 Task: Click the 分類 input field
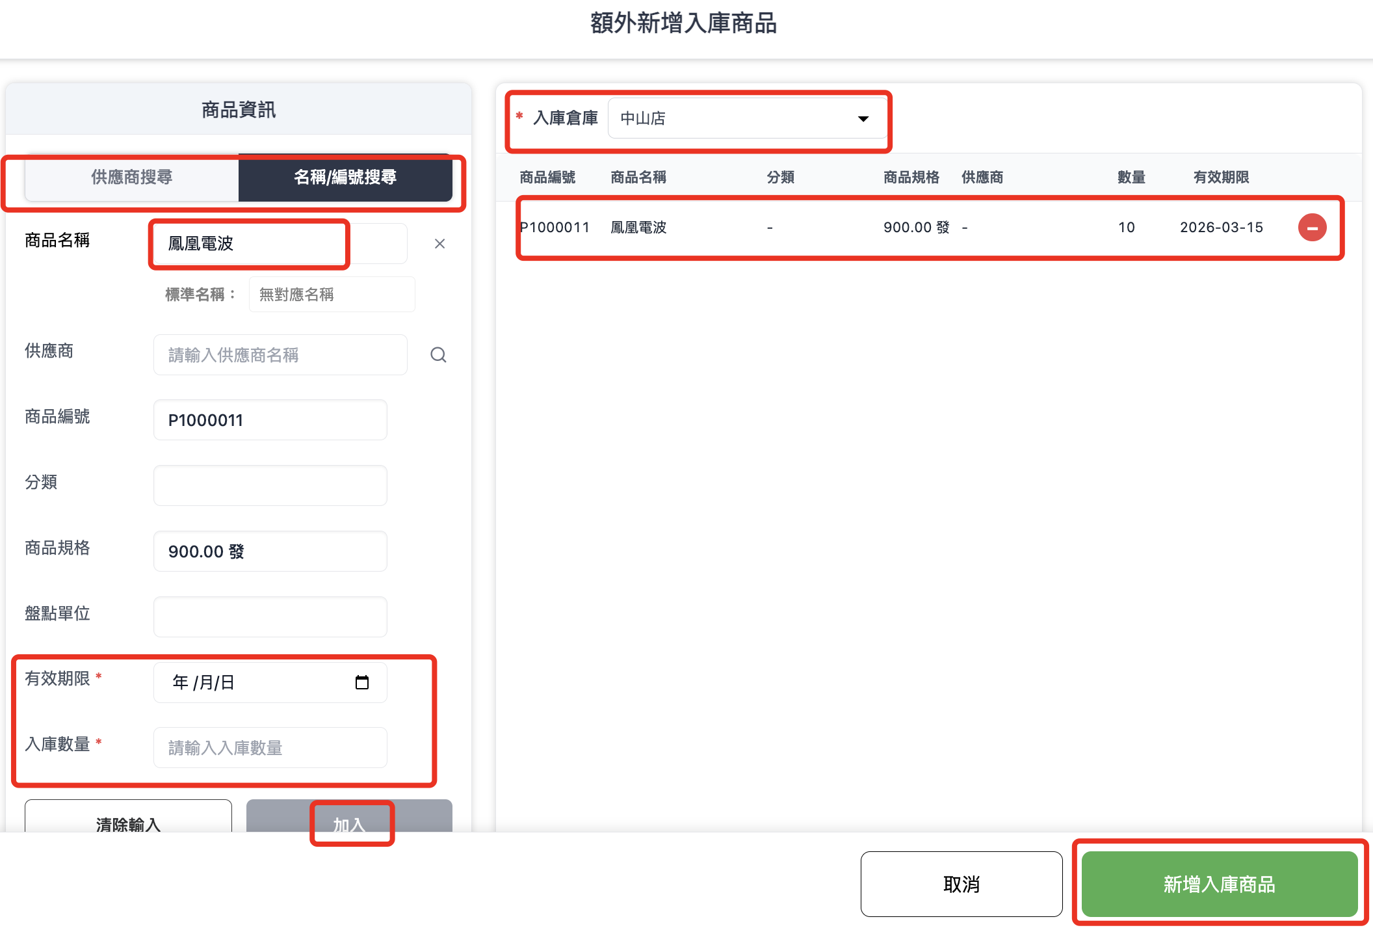(x=270, y=485)
